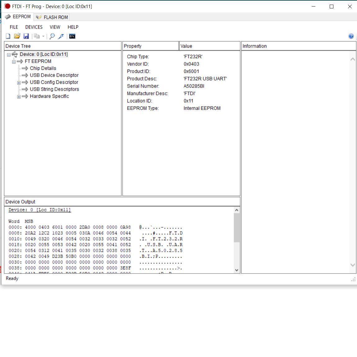Click the arrow icon beside Chip Details

[x=25, y=68]
